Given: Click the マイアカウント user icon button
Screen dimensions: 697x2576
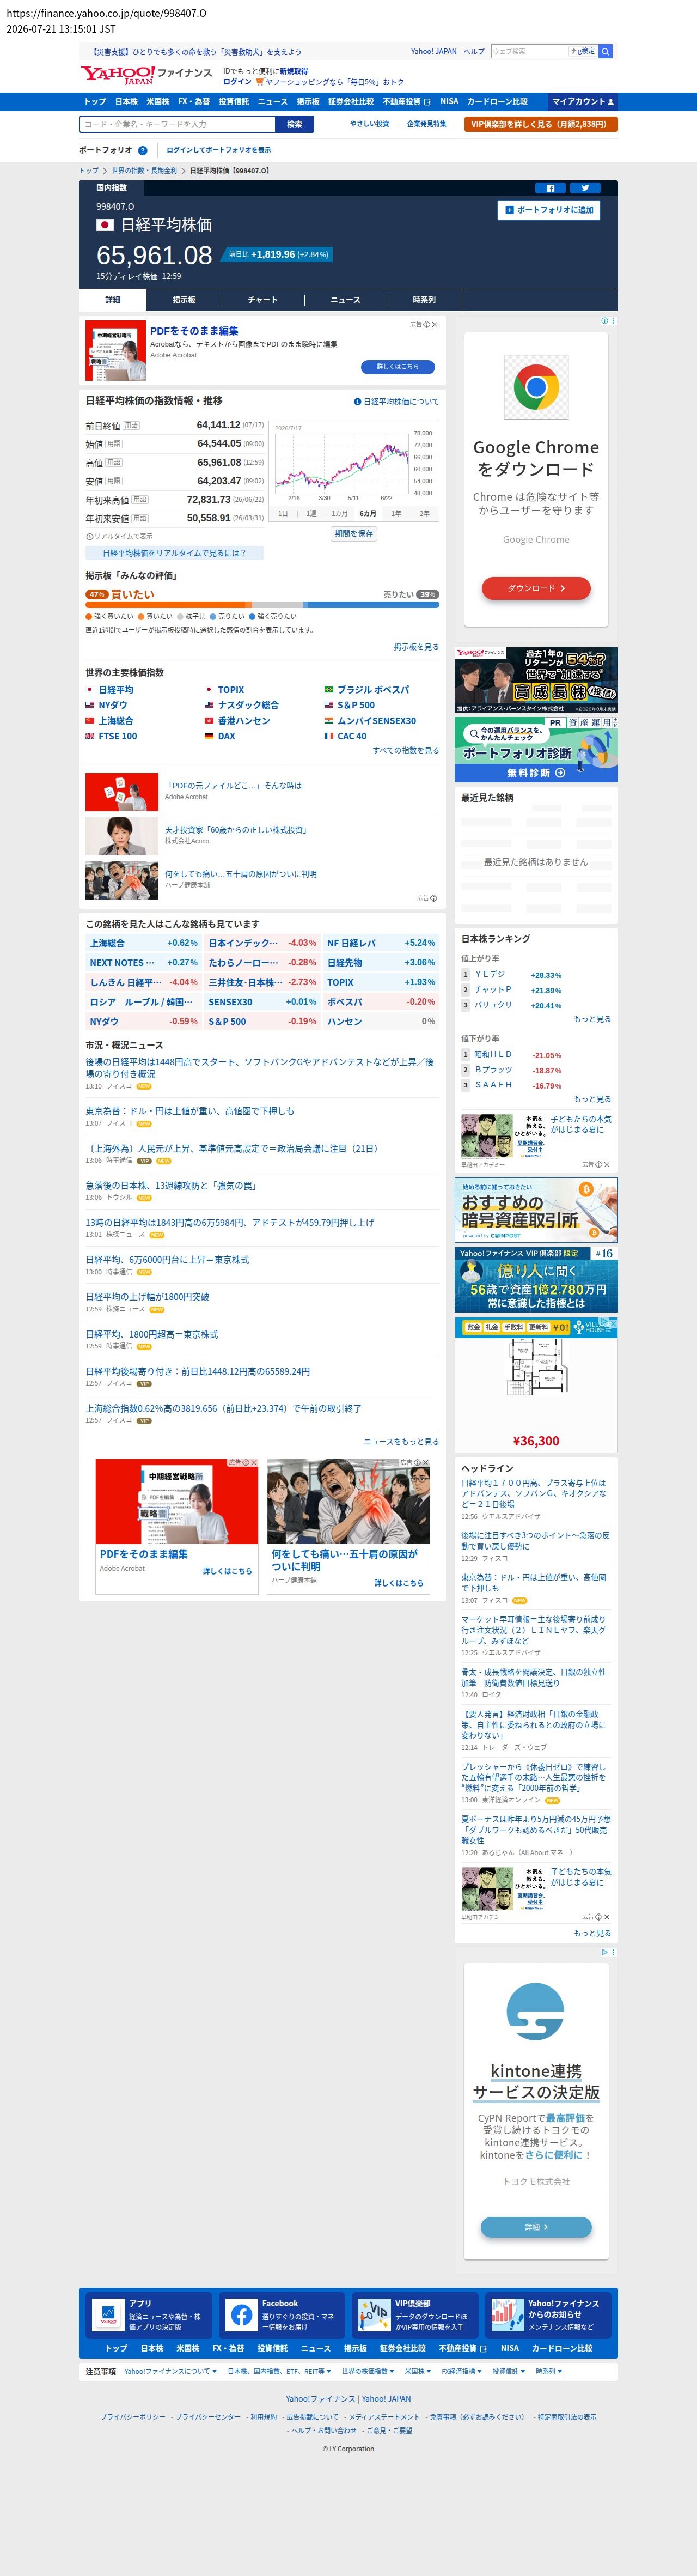Looking at the screenshot, I should click(x=583, y=101).
